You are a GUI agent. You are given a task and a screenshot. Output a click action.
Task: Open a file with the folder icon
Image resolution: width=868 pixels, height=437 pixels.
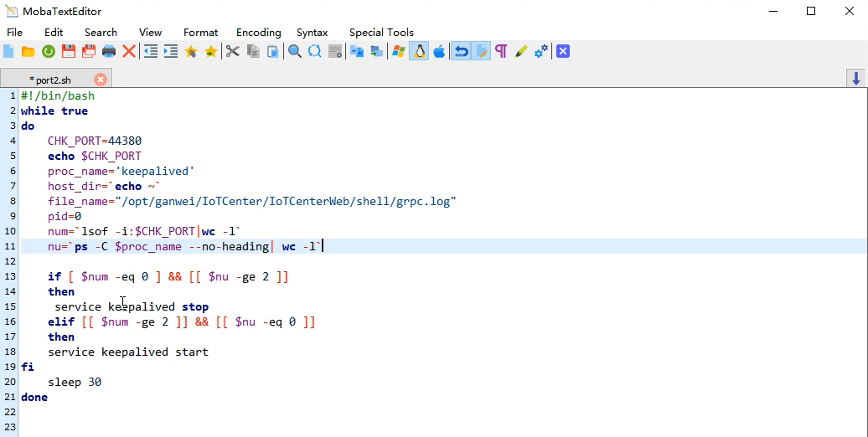(x=28, y=52)
